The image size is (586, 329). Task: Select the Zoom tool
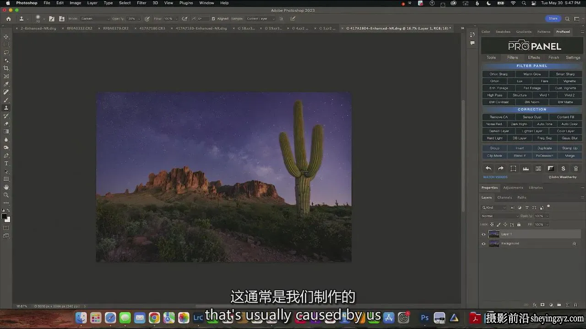pos(6,195)
